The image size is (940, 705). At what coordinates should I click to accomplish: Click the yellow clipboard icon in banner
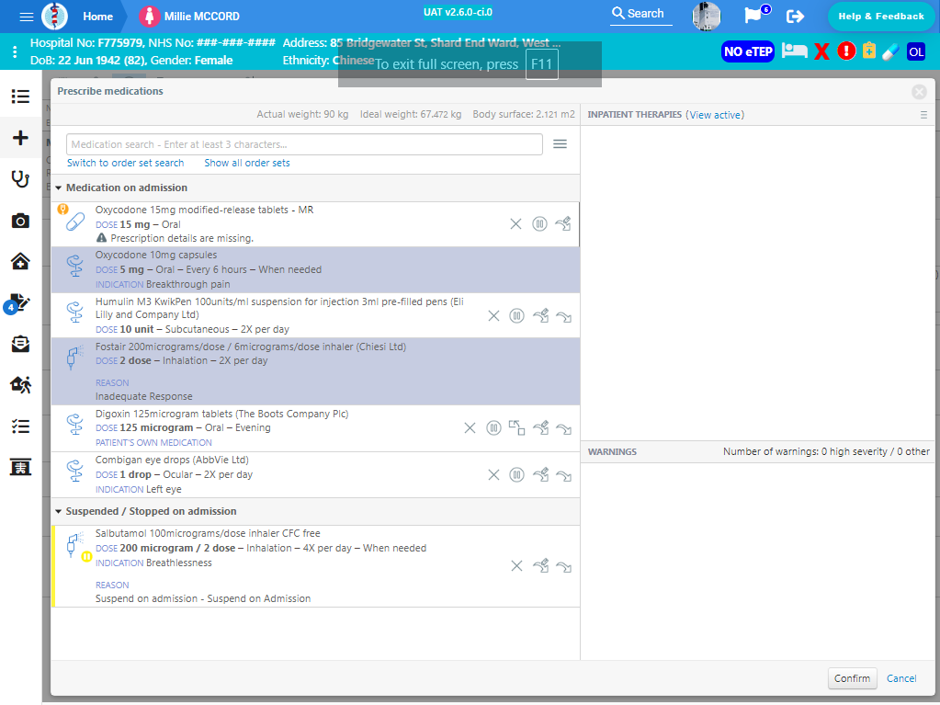[x=868, y=51]
